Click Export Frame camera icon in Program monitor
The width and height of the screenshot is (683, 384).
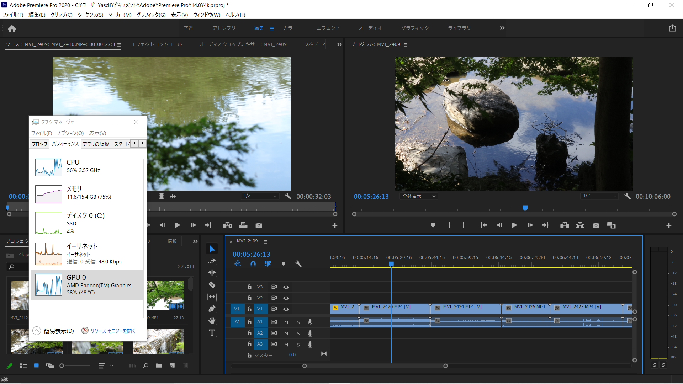pos(596,225)
